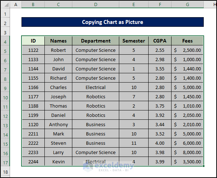The image size is (217, 178).
Task: Select row 13 header
Action: 5,125
